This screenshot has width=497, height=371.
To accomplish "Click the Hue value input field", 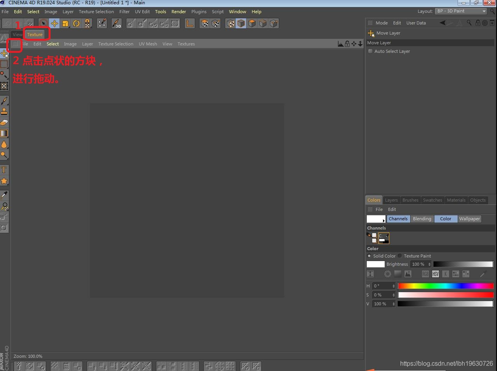I will (x=382, y=286).
